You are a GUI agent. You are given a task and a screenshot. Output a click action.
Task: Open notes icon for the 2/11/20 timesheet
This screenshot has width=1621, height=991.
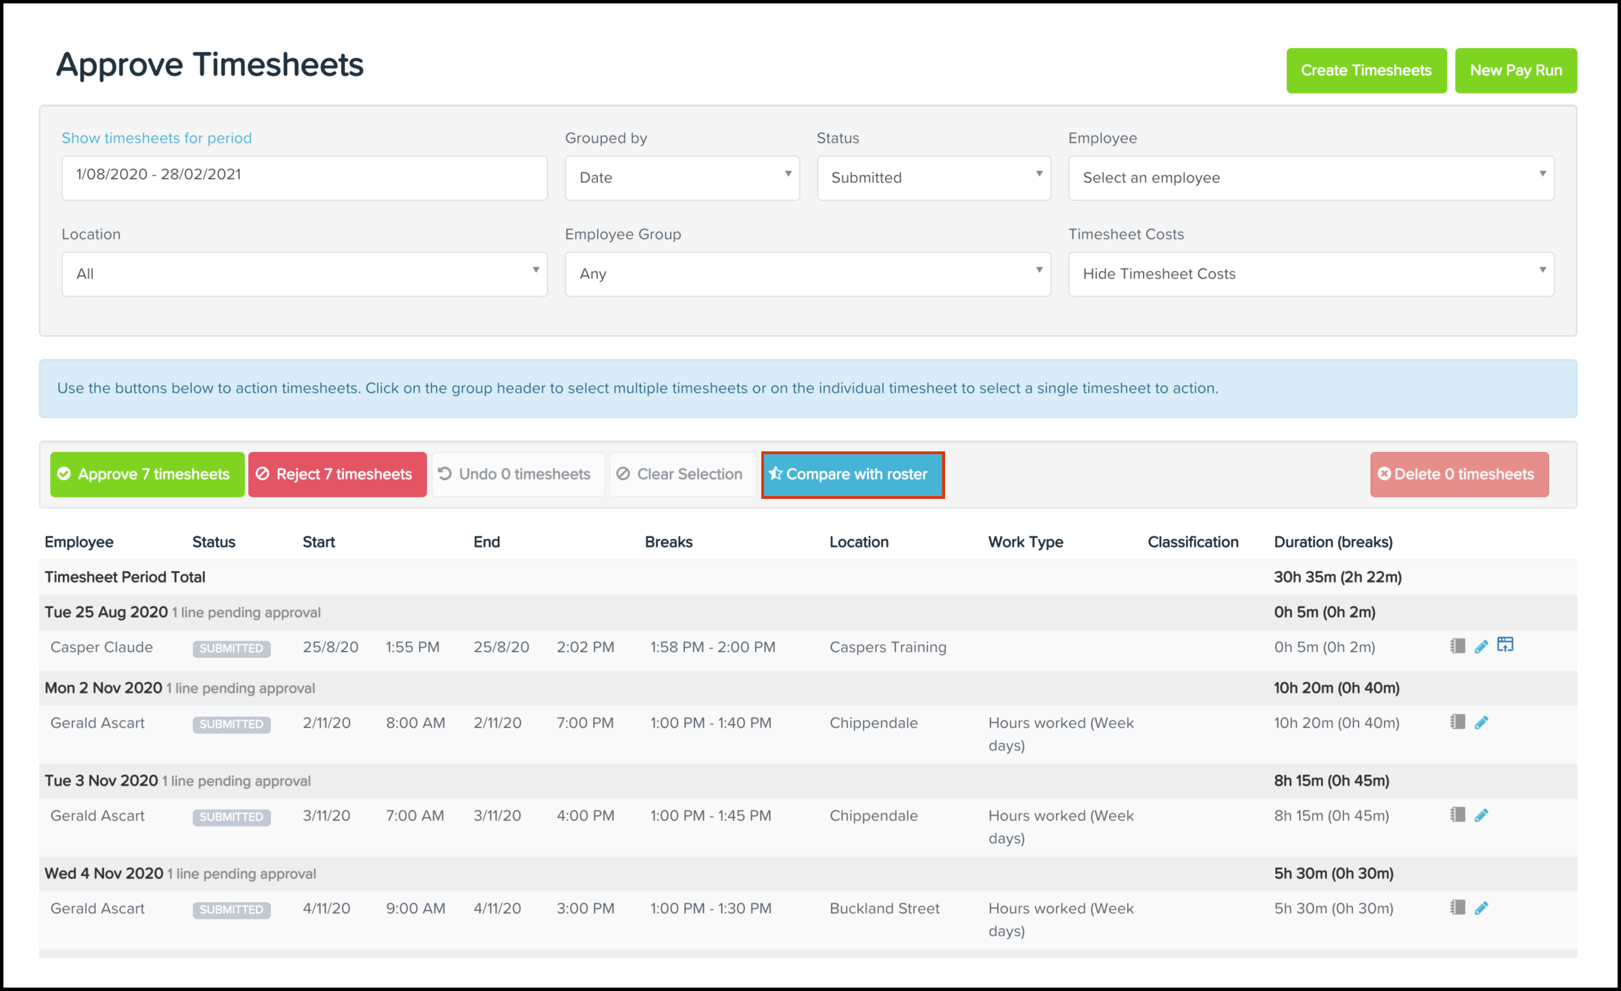1457,722
